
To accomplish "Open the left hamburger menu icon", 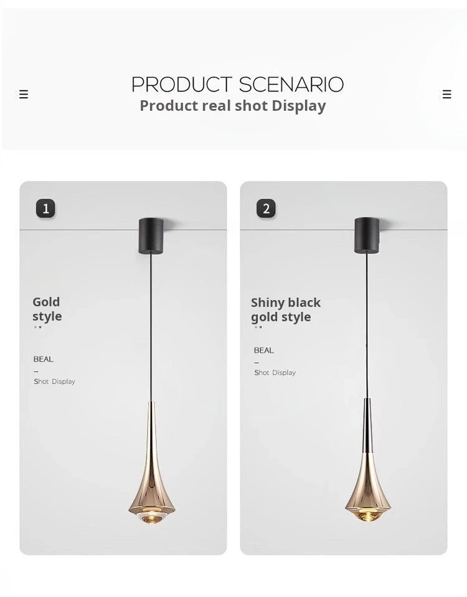I will pos(24,95).
